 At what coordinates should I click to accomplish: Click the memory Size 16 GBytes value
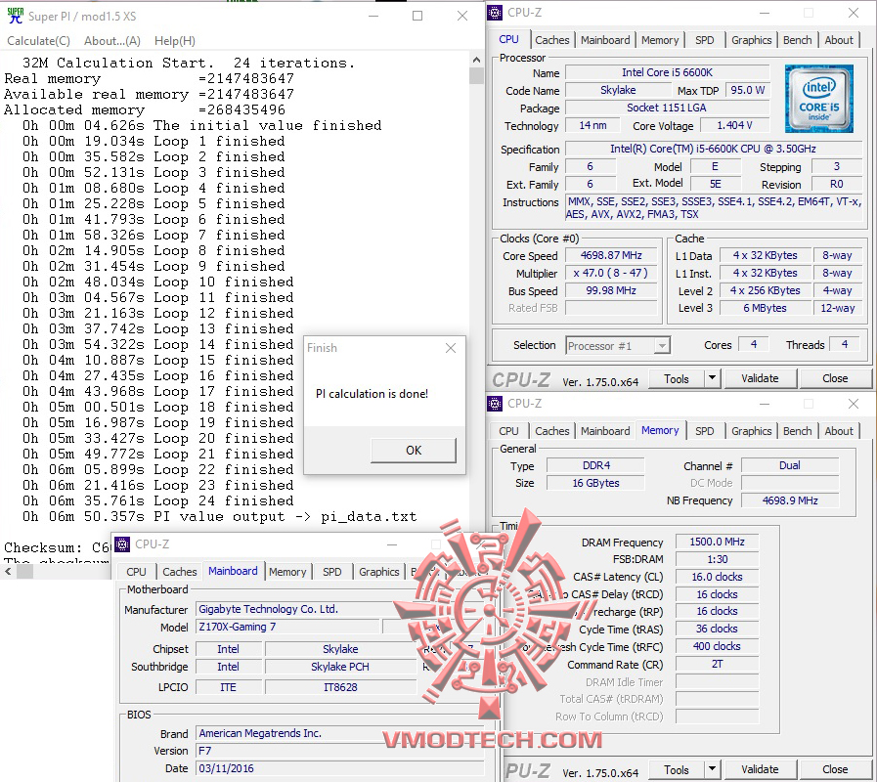click(595, 483)
